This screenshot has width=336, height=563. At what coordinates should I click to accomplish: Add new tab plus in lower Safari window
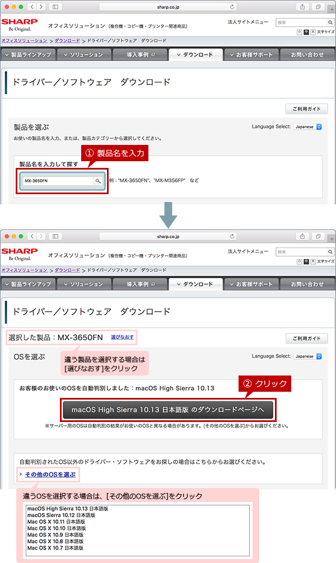pyautogui.click(x=332, y=238)
